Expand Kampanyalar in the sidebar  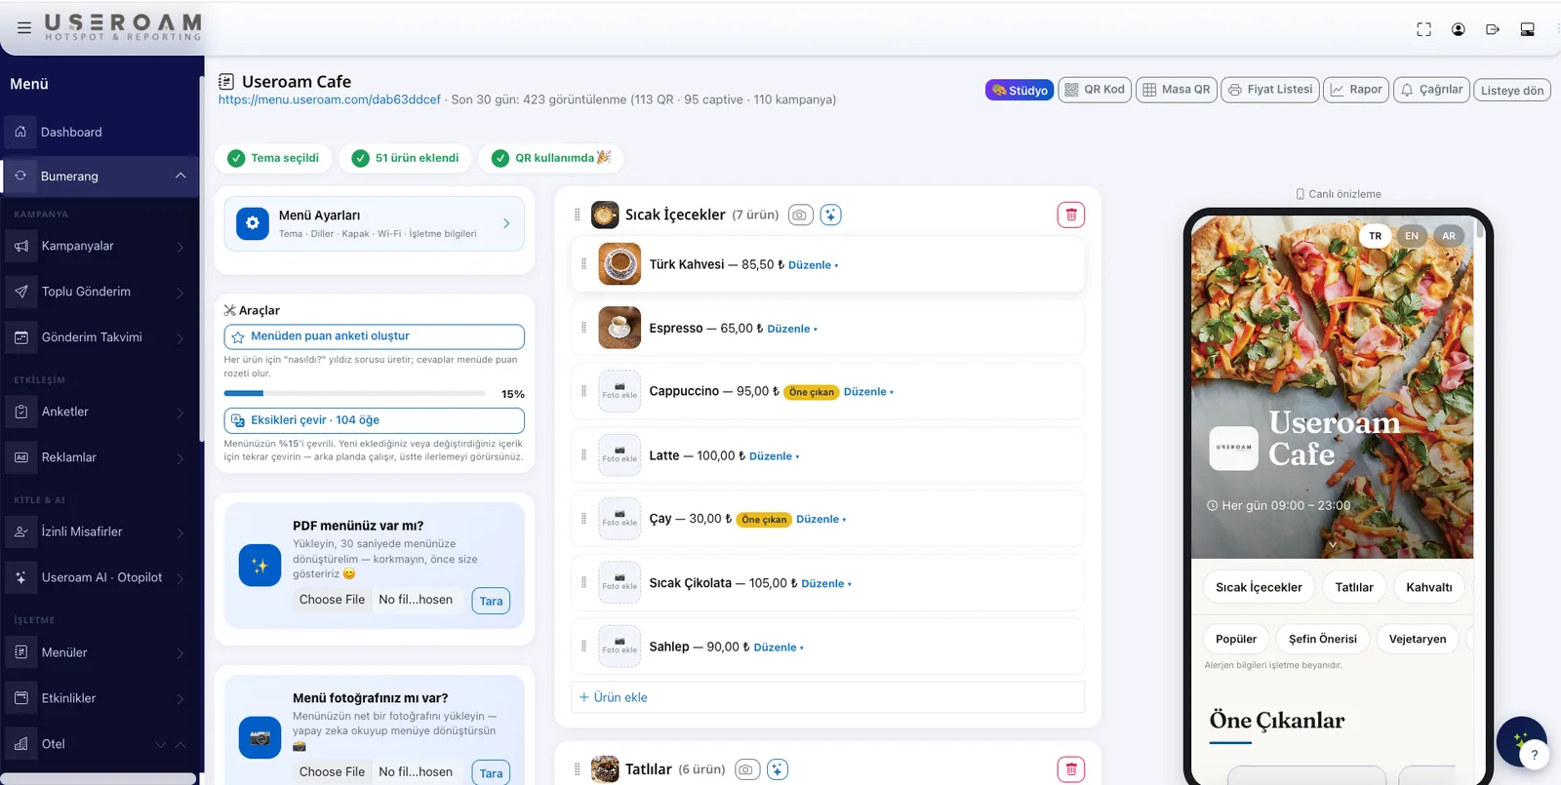101,246
